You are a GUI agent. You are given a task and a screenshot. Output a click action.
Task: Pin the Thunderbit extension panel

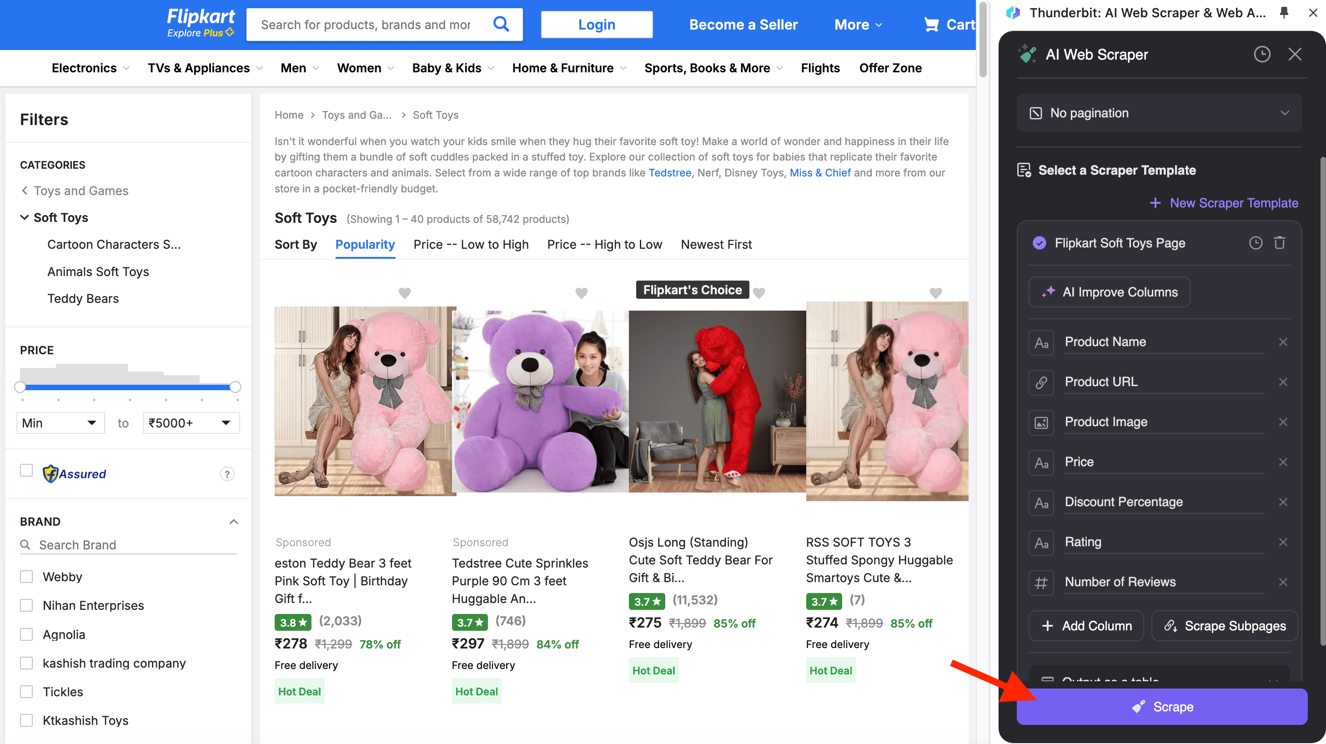(x=1284, y=13)
